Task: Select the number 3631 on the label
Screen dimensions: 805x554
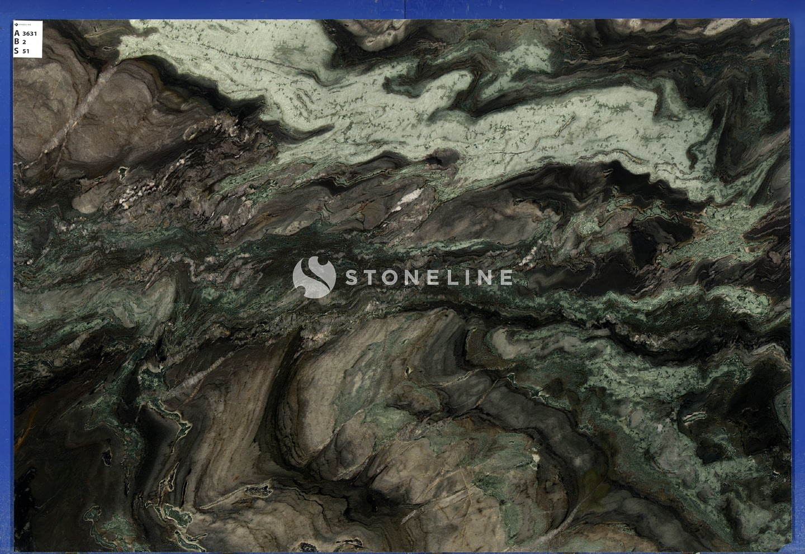Action: click(30, 34)
